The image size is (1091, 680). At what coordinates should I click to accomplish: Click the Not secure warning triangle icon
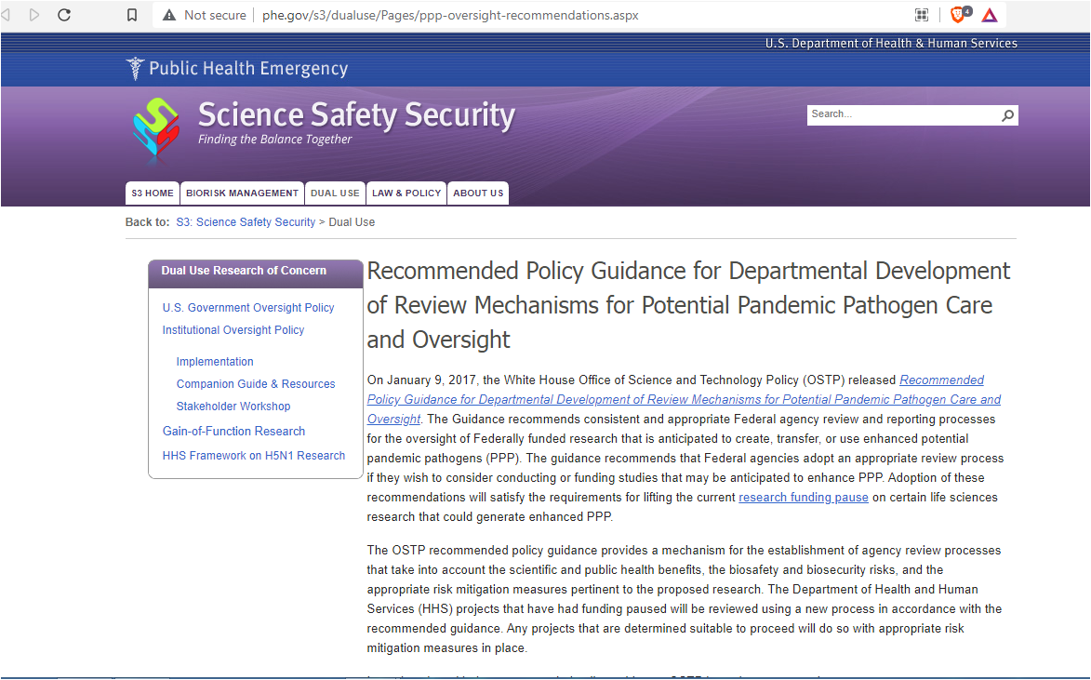[x=169, y=15]
